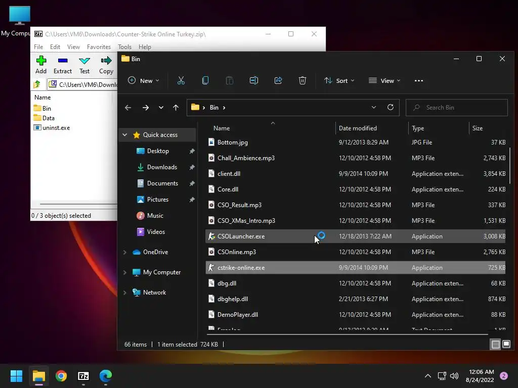Open the New dropdown in Explorer
The width and height of the screenshot is (518, 388).
point(144,80)
